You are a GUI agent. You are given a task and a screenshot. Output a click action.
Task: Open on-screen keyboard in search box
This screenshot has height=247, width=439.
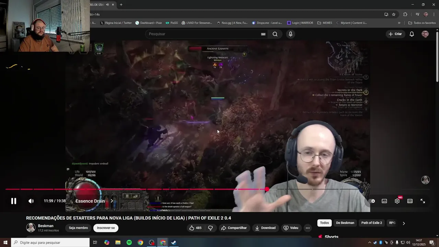click(x=263, y=34)
